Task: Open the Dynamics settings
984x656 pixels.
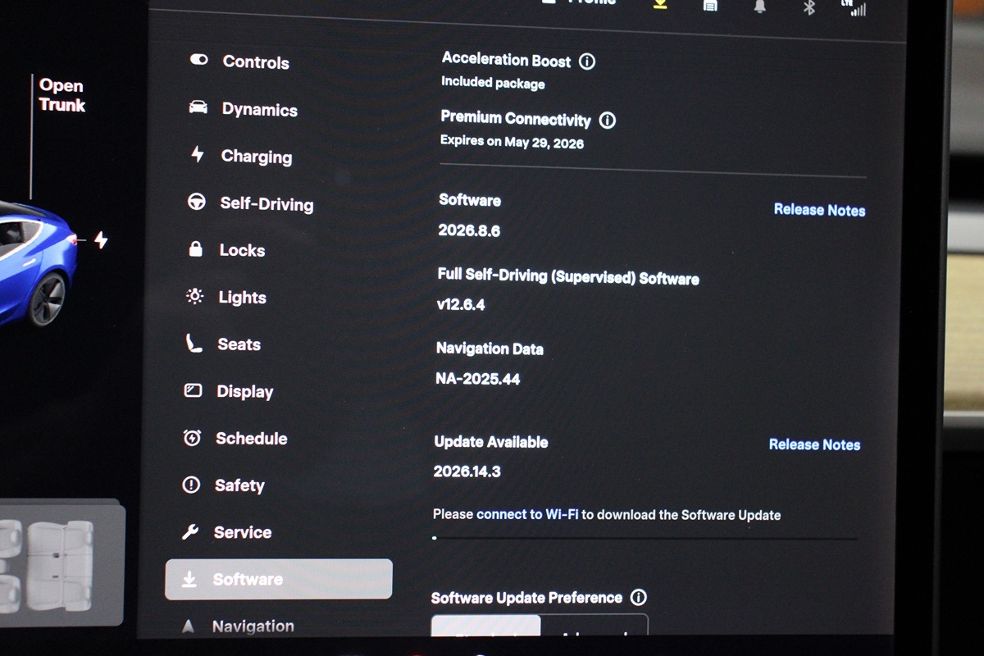Action: point(243,109)
